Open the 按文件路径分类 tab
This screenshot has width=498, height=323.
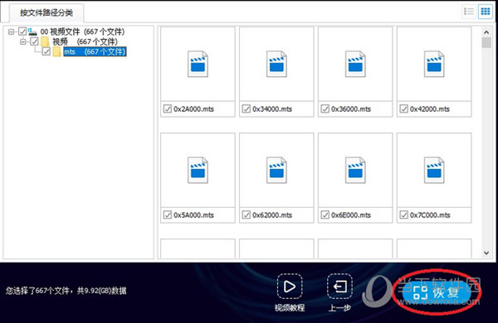click(x=46, y=12)
